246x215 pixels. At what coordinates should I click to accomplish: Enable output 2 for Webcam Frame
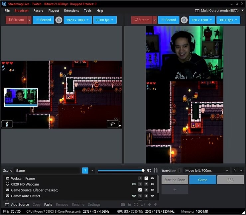[x=146, y=178]
